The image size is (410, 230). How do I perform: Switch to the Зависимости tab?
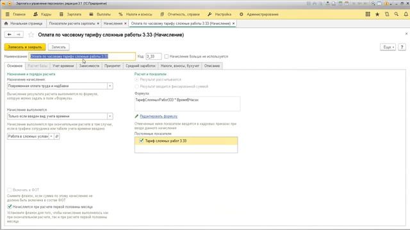[89, 66]
